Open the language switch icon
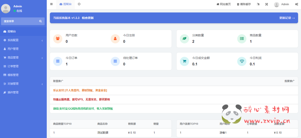The image size is (301, 138). (x=258, y=4)
